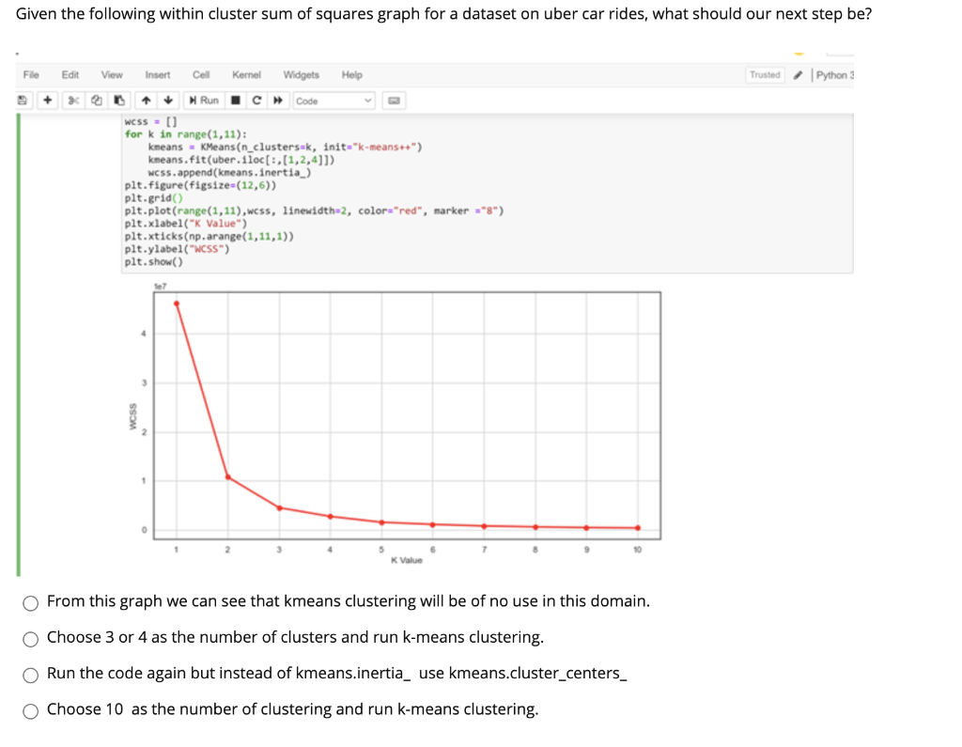The image size is (962, 747).
Task: Click the pencil edit icon near Trusted
Action: point(798,75)
